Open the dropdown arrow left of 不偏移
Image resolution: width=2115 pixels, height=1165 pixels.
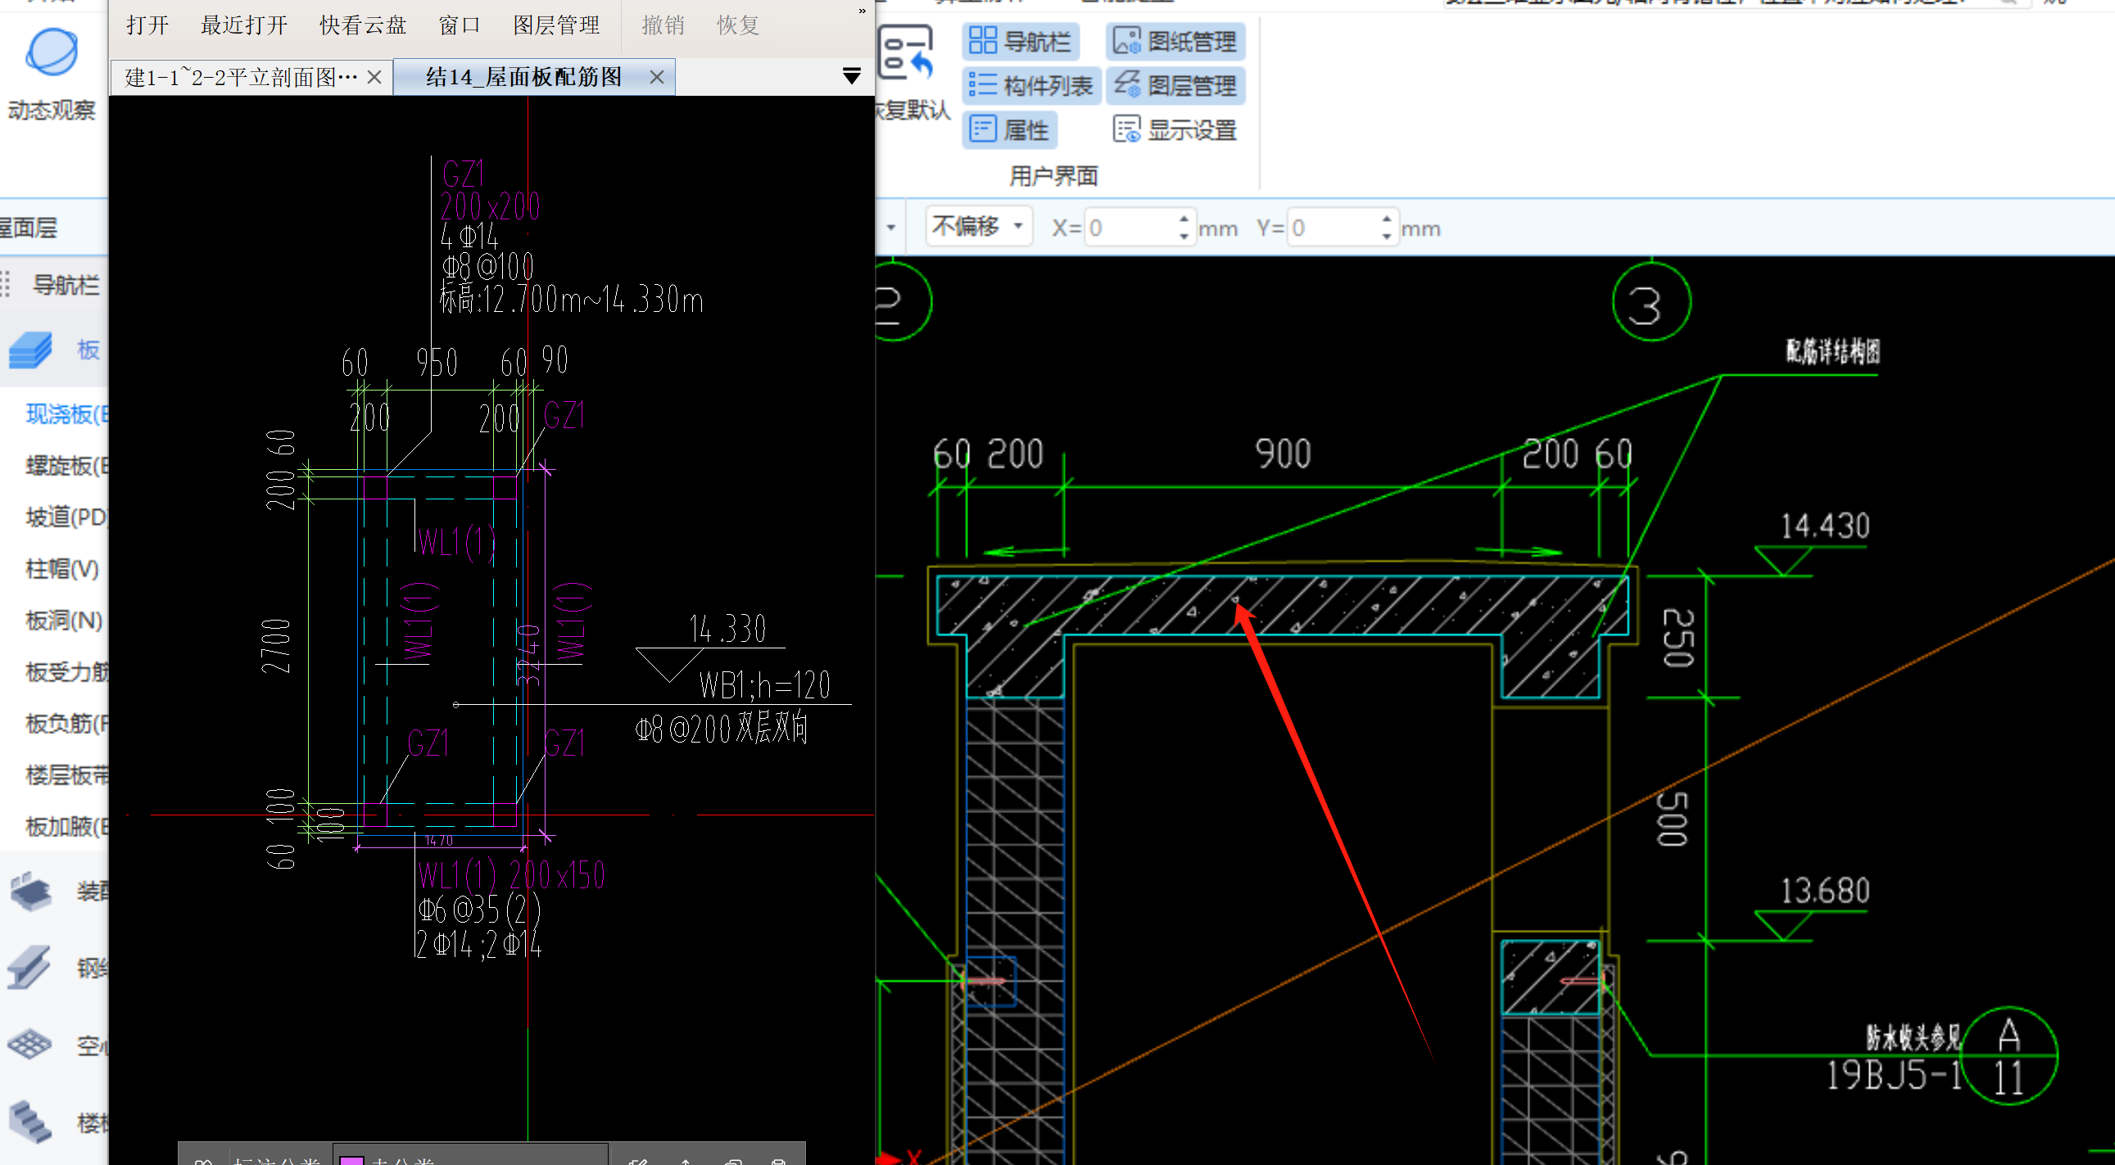pos(891,227)
